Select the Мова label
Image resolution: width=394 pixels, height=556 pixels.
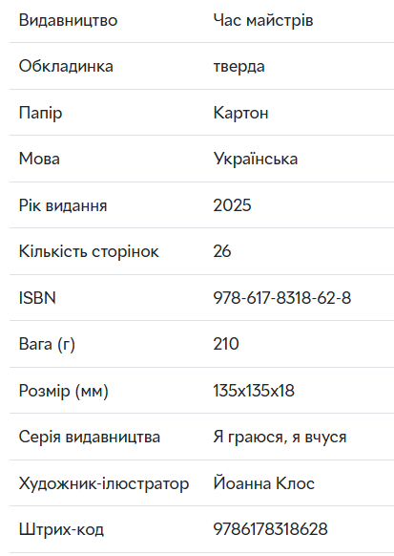[x=39, y=159]
